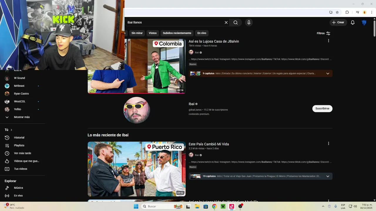This screenshot has height=211, width=376.
Task: Open Minecraft icon on taskbar
Action: (x=223, y=206)
